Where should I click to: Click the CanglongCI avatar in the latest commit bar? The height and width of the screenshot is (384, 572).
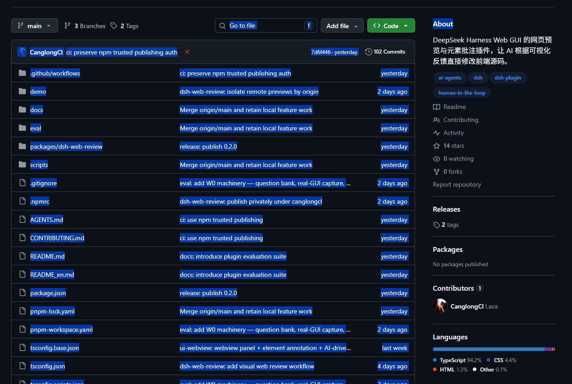click(x=22, y=52)
